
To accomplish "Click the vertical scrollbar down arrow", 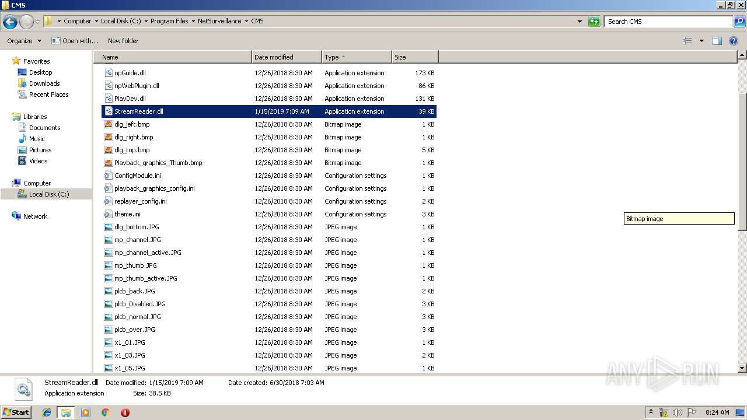I will [x=742, y=368].
